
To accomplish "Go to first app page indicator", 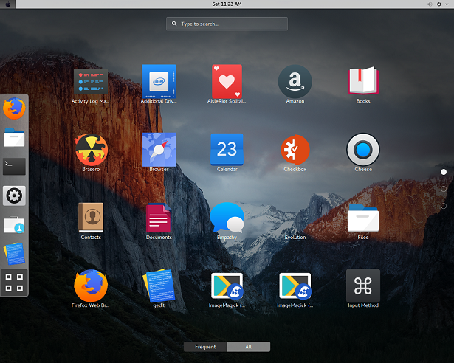I will 443,172.
